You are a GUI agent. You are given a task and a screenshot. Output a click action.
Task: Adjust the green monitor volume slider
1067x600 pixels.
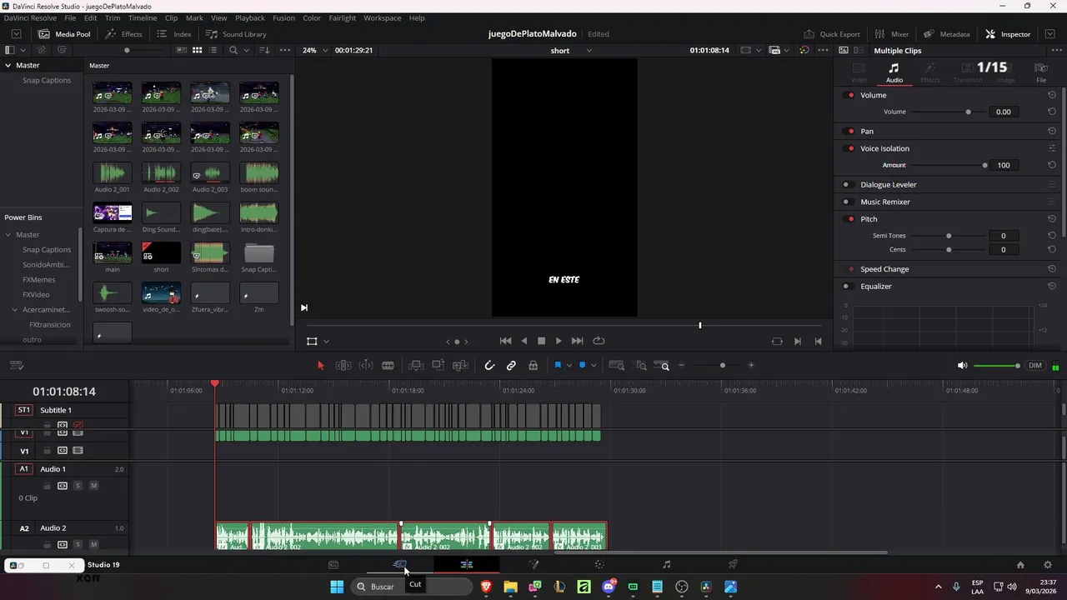[996, 366]
